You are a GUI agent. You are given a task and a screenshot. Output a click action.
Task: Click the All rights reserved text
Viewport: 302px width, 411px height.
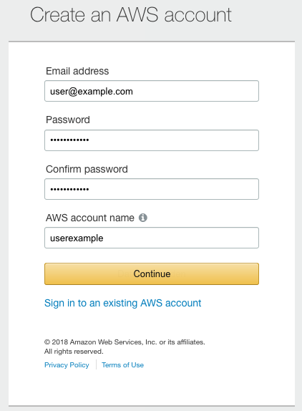(x=74, y=352)
